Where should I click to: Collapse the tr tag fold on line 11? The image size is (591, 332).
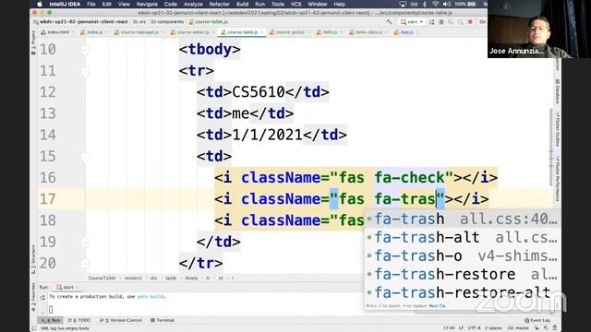(x=85, y=71)
